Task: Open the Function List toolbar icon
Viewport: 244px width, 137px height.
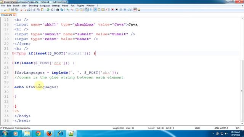Action: 107,10
